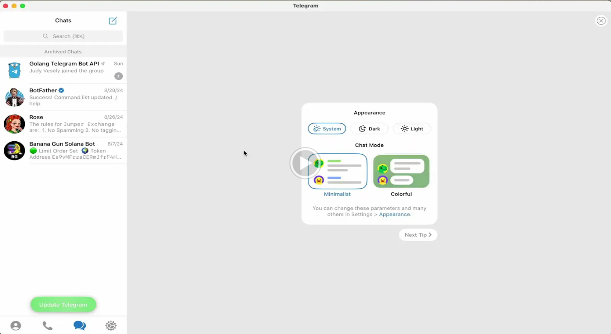Click the unread badge on Golang chat
The height and width of the screenshot is (334, 611).
point(119,76)
